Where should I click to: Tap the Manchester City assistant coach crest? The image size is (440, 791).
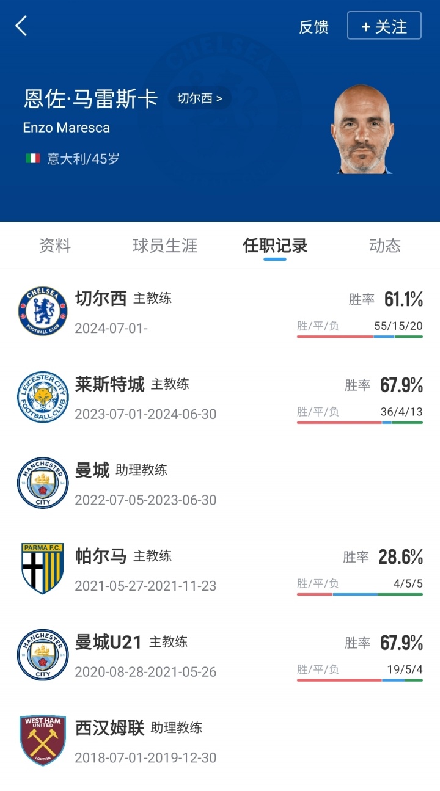[x=43, y=483]
